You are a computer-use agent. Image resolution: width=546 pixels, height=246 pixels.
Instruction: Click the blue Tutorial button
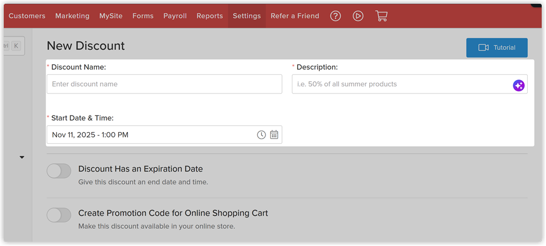(x=497, y=48)
